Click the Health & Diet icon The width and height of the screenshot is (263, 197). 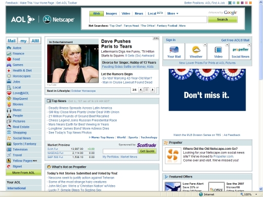(x=9, y=70)
